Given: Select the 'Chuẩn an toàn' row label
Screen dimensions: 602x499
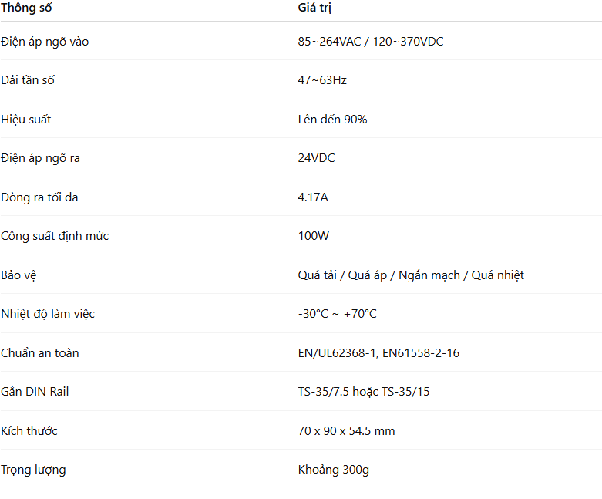Looking at the screenshot, I should (40, 353).
